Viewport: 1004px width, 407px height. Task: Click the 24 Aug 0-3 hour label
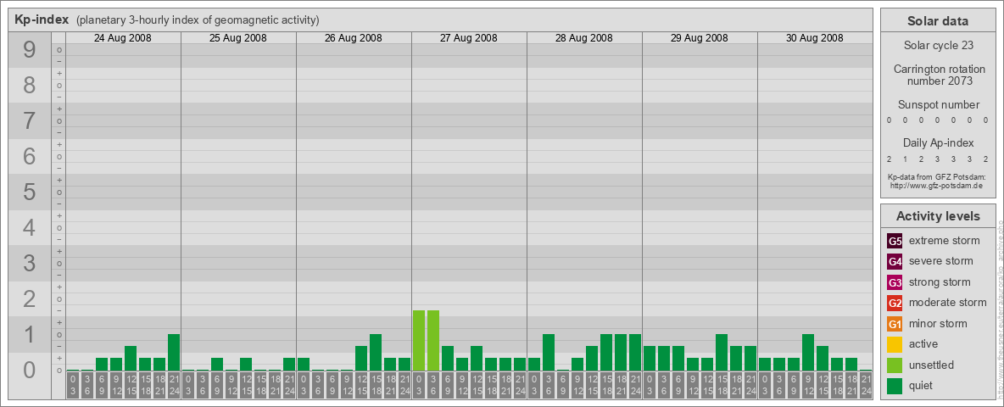pyautogui.click(x=73, y=387)
